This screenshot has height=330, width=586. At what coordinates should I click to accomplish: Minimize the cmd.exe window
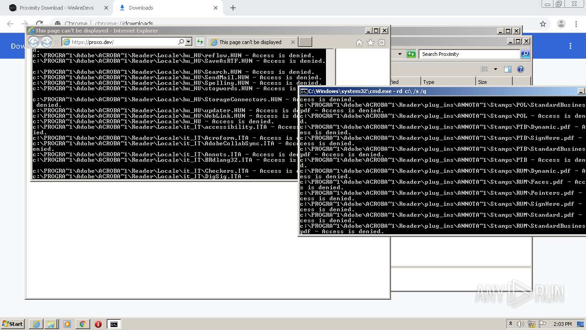581,91
